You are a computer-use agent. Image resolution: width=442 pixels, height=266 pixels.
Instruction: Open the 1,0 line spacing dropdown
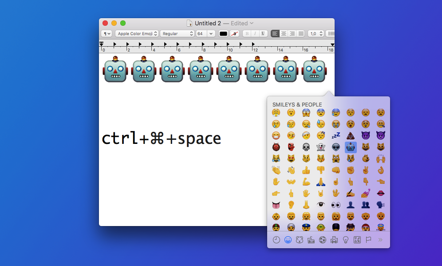click(x=316, y=34)
